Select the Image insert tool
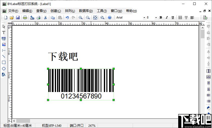The height and width of the screenshot is (128, 212). [x=4, y=44]
